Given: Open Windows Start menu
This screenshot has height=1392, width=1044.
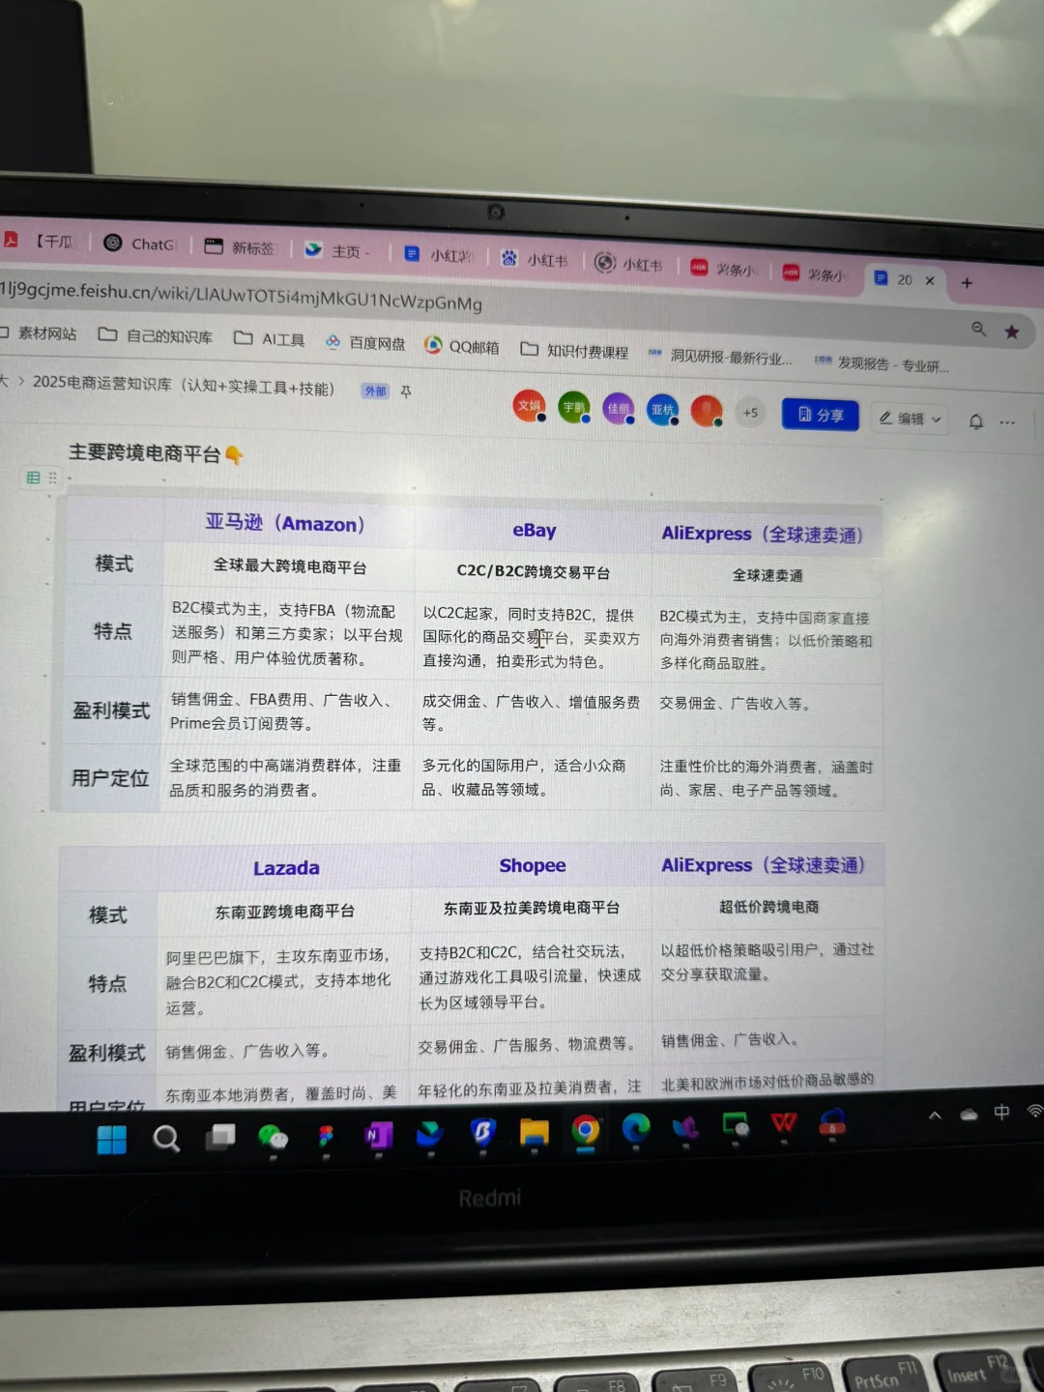Looking at the screenshot, I should pos(112,1140).
